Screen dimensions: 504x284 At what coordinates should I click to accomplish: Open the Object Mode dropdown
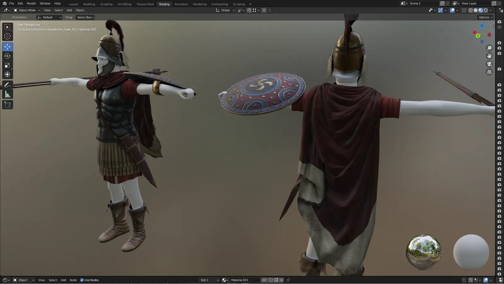[27, 10]
